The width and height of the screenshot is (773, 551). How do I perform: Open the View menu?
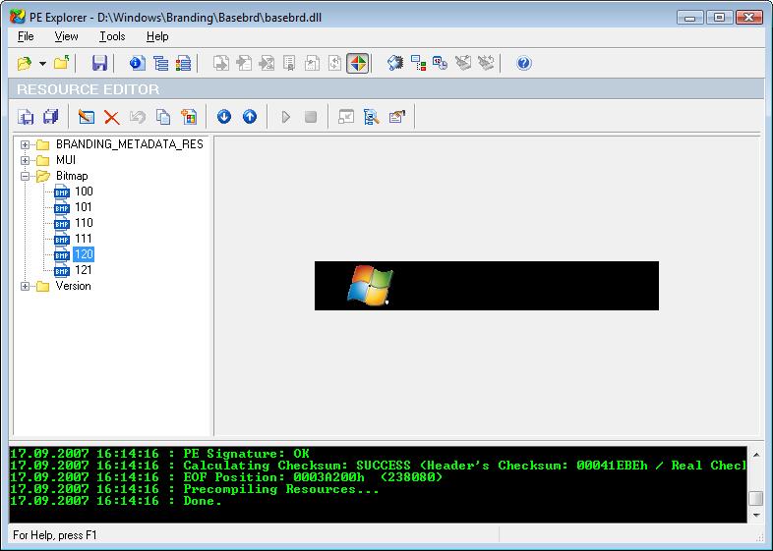[66, 36]
